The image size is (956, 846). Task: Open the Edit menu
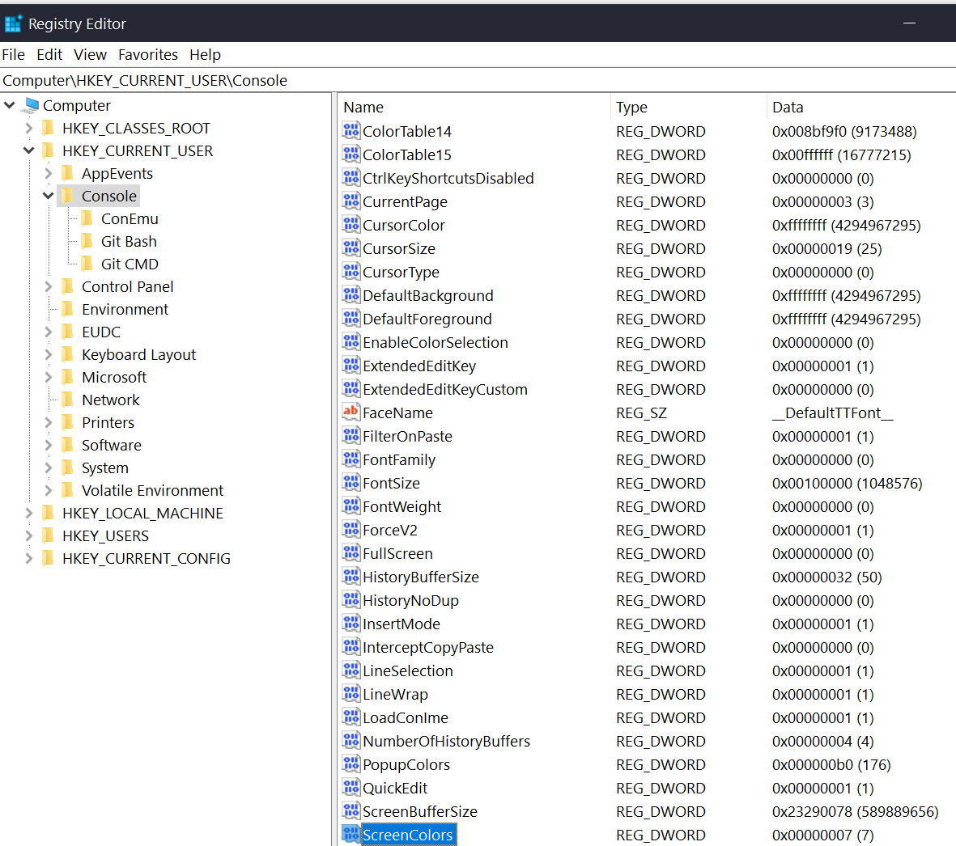pos(49,54)
